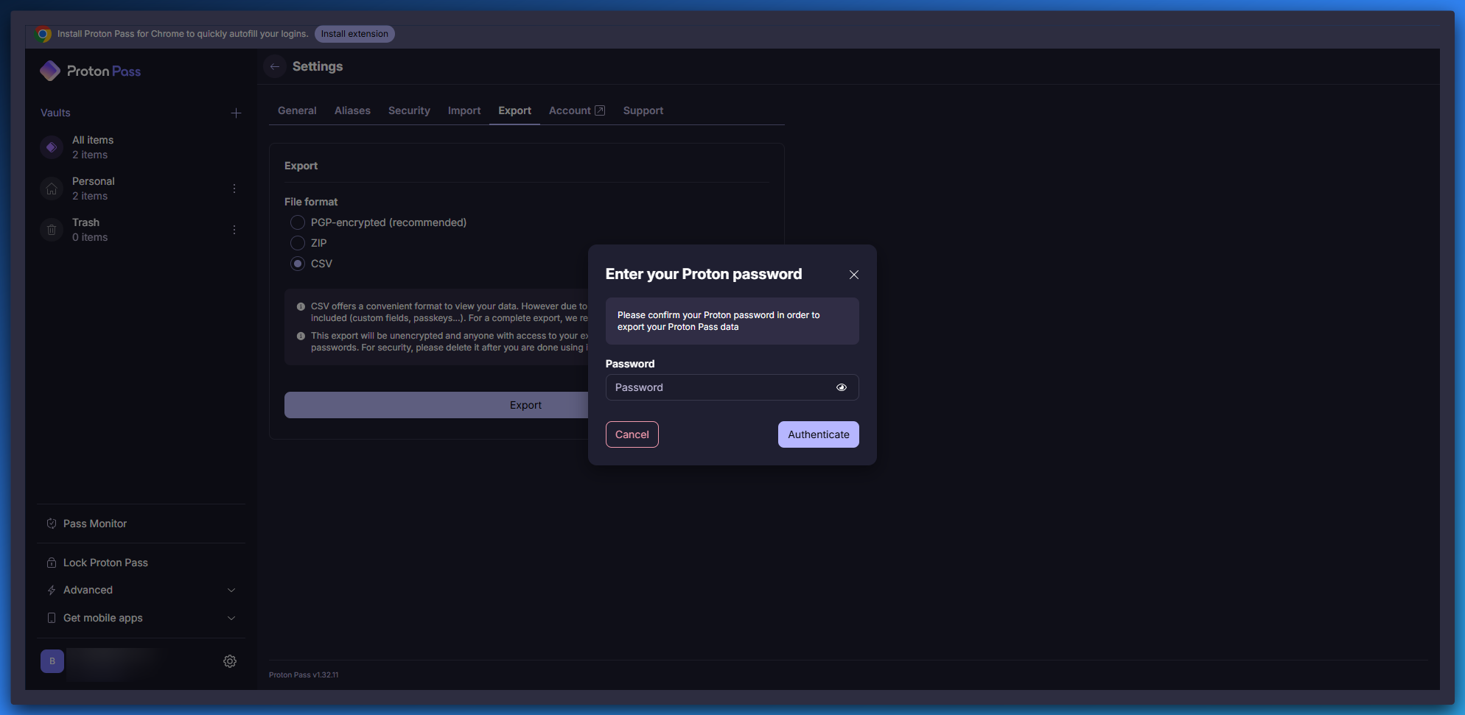
Task: Open the settings gear icon
Action: click(x=230, y=661)
